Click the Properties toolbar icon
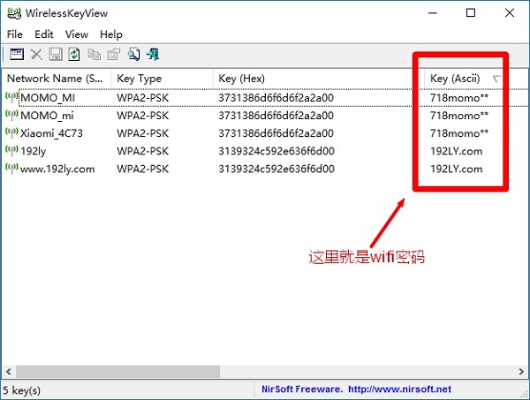Viewport: 530px width, 400px height. click(x=113, y=55)
